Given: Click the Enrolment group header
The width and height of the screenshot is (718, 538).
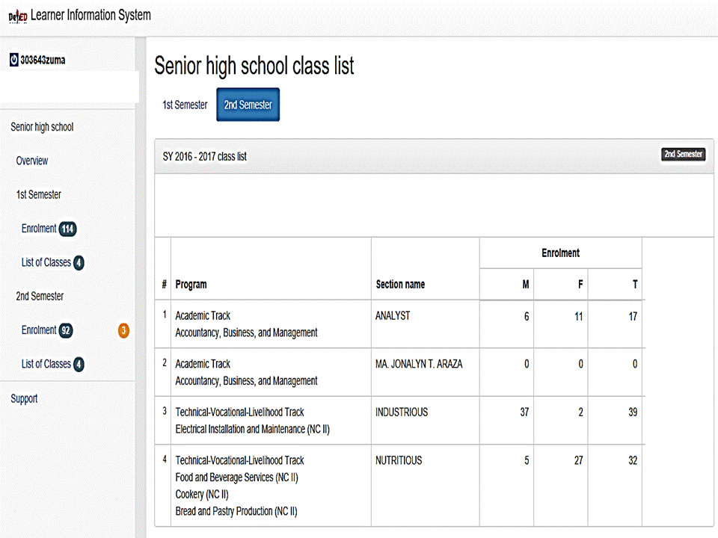Looking at the screenshot, I should tap(560, 253).
